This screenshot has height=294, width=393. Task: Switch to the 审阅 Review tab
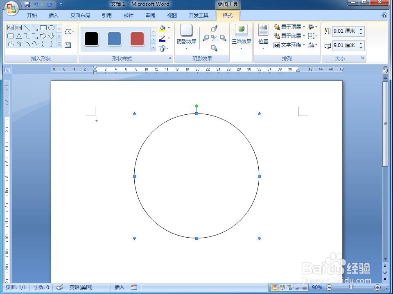150,15
